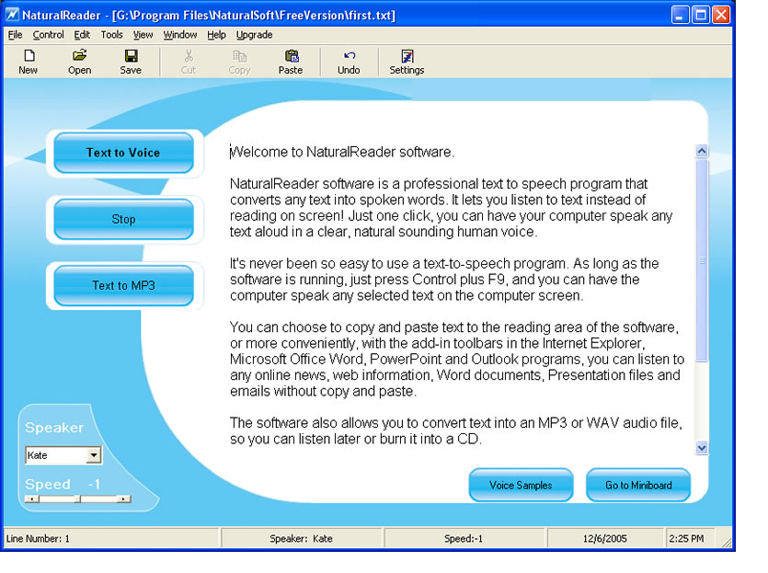The height and width of the screenshot is (573, 768).
Task: Click the vertical scrollbar thumb in text area
Action: click(x=702, y=259)
